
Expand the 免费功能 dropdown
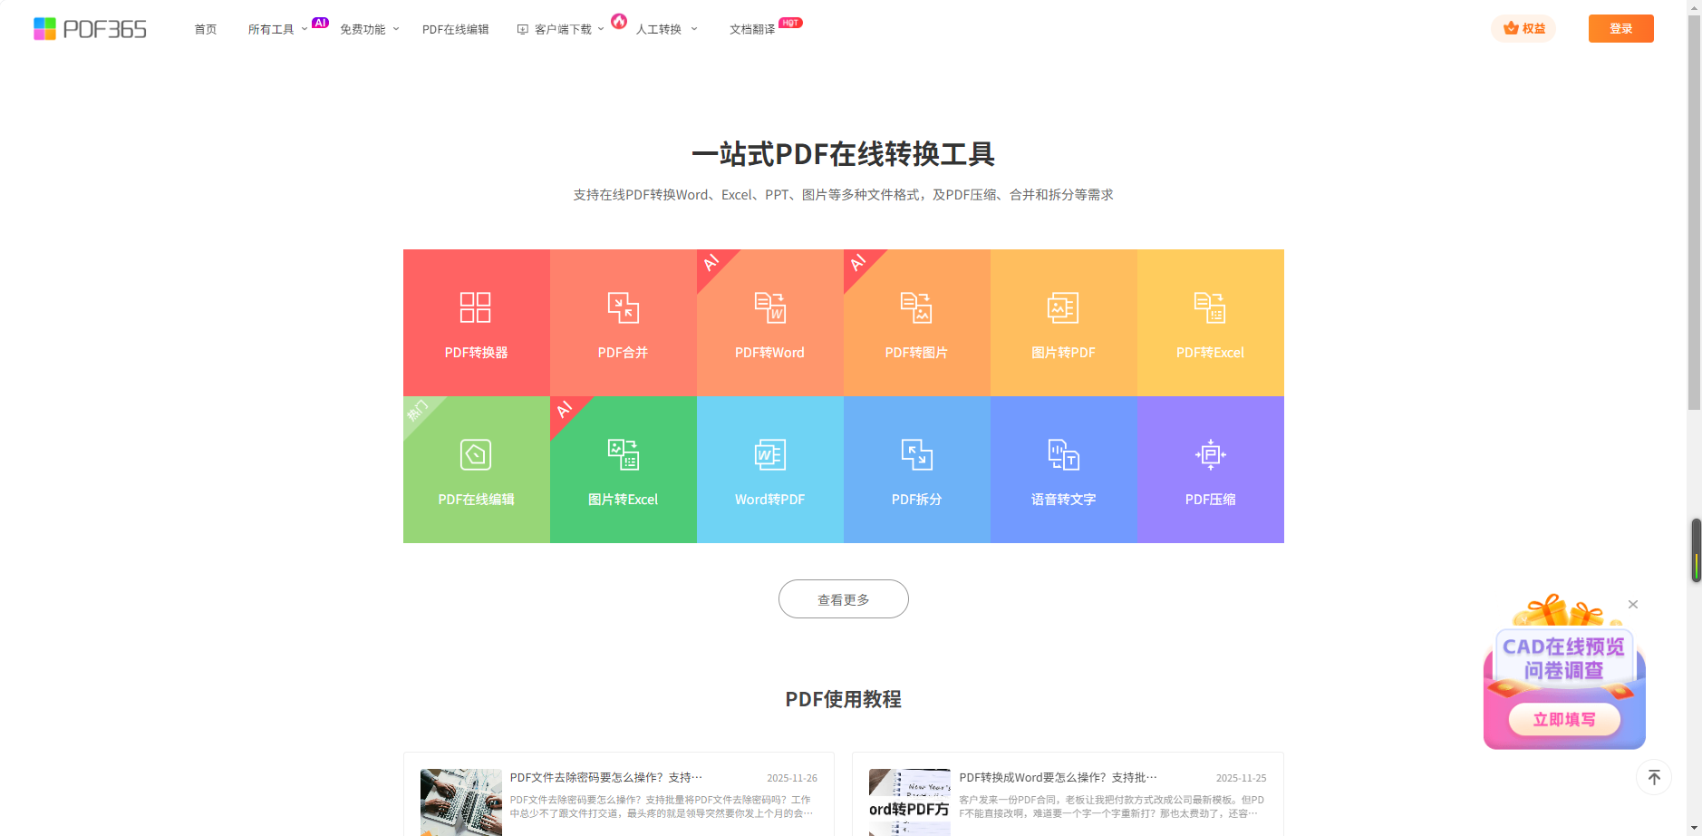point(369,29)
